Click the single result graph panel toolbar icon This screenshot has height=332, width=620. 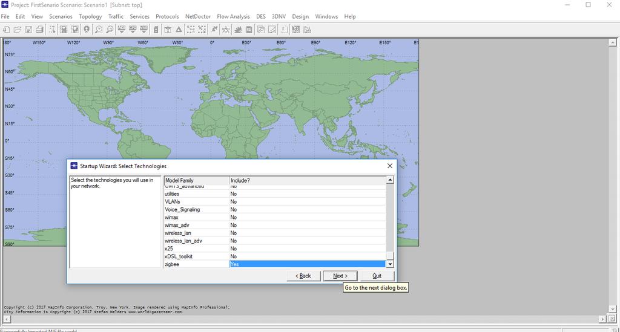click(x=272, y=30)
